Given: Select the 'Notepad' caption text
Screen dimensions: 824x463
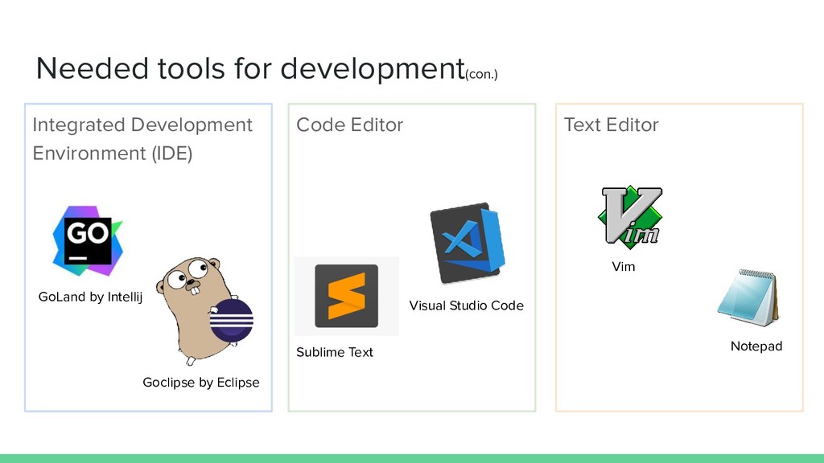Looking at the screenshot, I should [x=756, y=346].
